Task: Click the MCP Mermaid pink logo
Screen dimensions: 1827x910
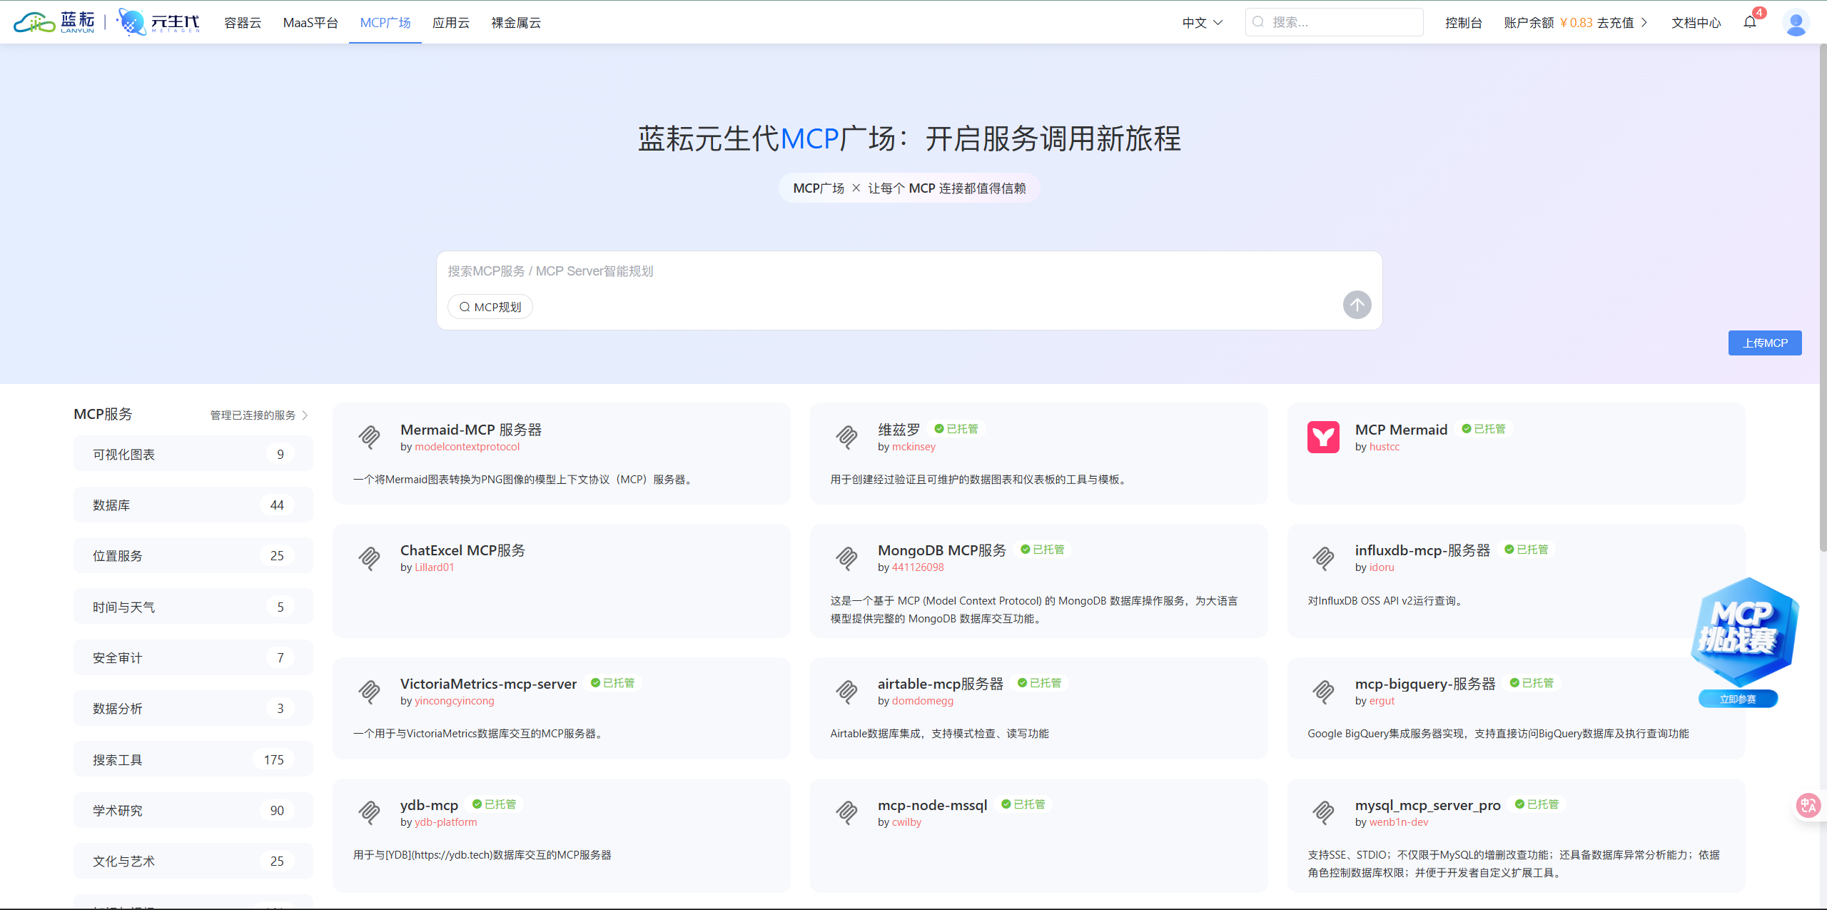Action: point(1323,437)
